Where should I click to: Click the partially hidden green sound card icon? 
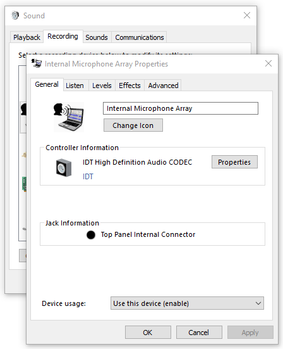click(x=24, y=184)
